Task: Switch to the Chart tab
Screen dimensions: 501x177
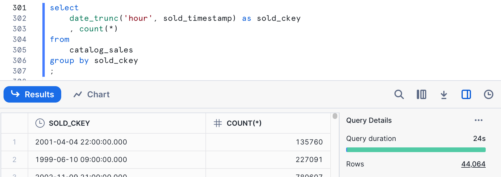Action: pos(92,94)
